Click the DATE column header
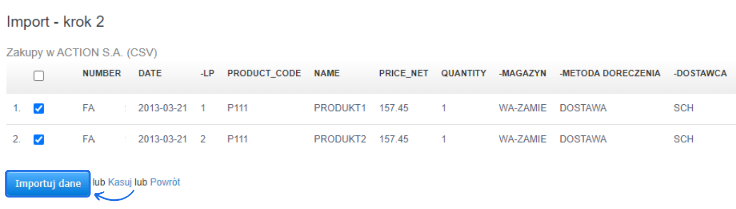The image size is (736, 209). coord(150,74)
